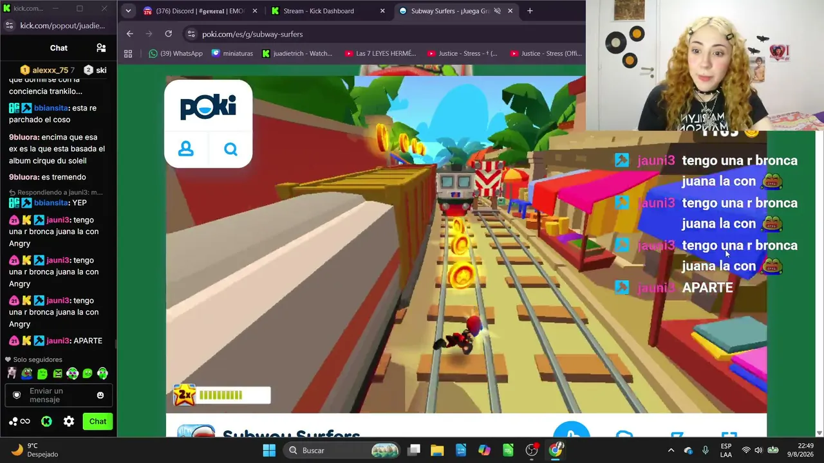Open File Explorer from the taskbar
Image resolution: width=824 pixels, height=463 pixels.
coord(437,450)
